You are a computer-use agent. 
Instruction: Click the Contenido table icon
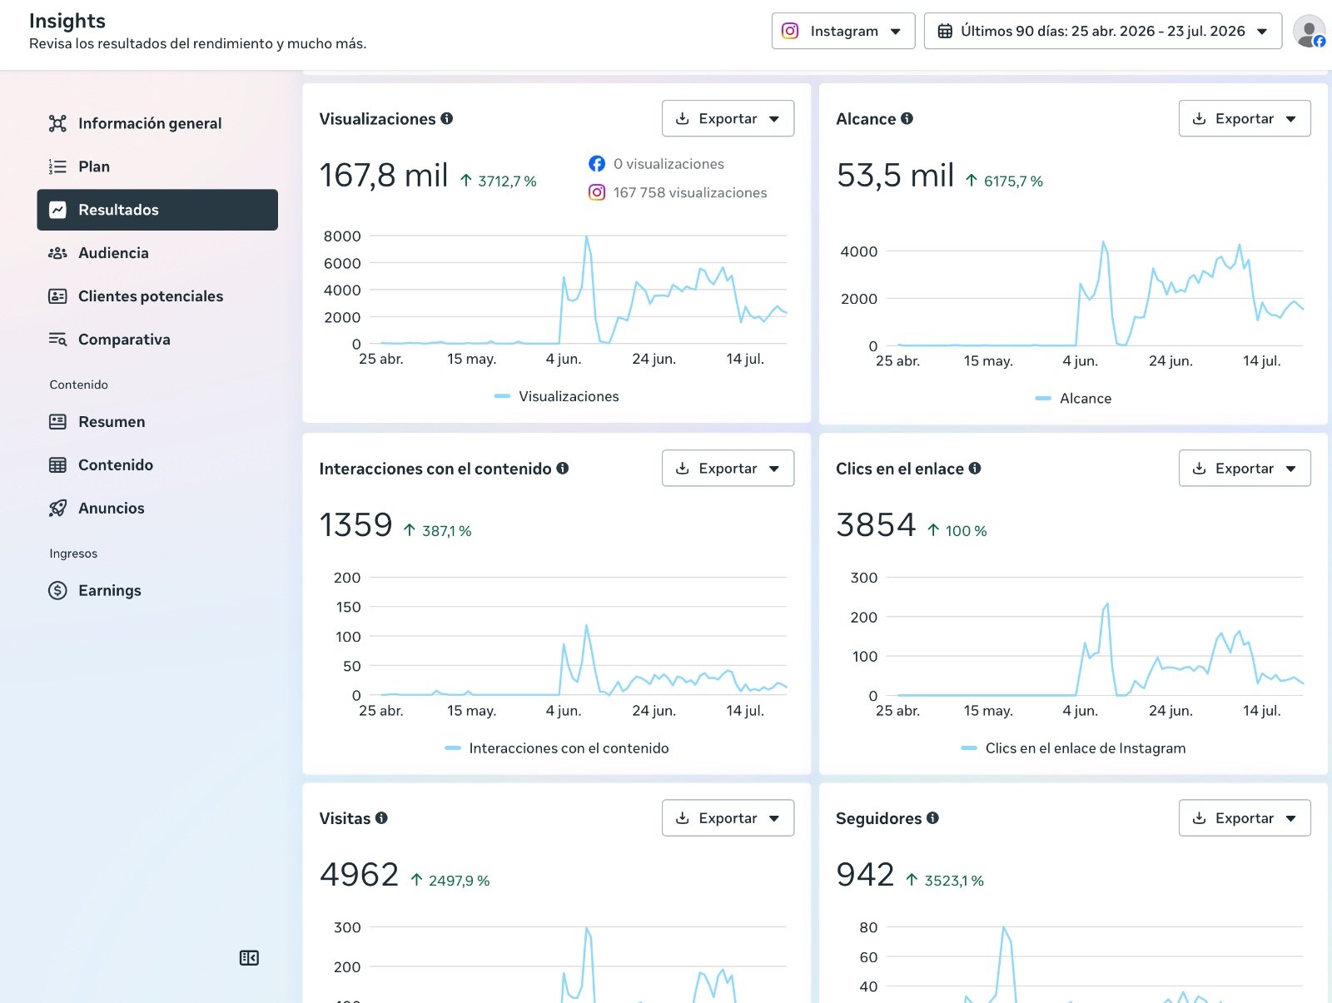click(x=57, y=465)
